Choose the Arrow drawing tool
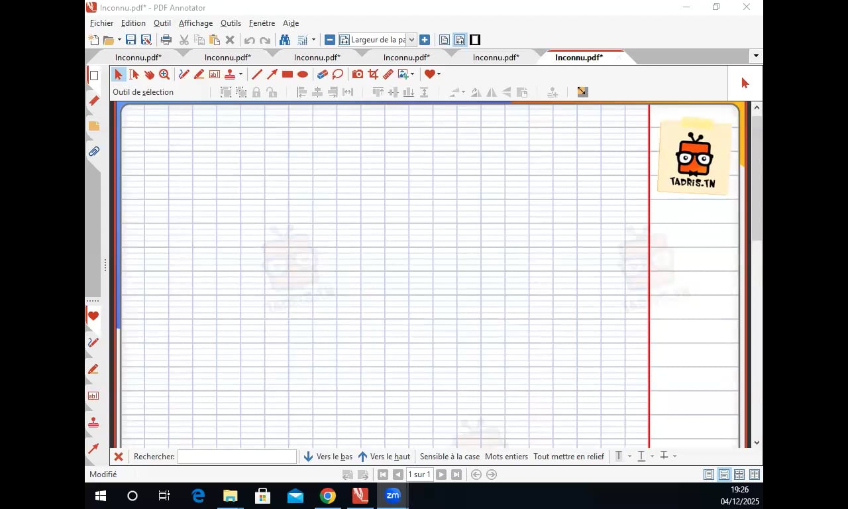 tap(272, 74)
